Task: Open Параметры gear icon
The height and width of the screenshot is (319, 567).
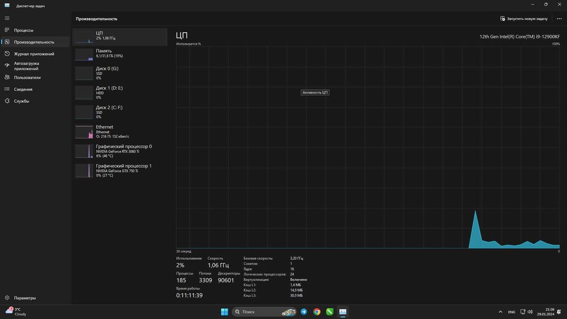Action: pos(7,297)
